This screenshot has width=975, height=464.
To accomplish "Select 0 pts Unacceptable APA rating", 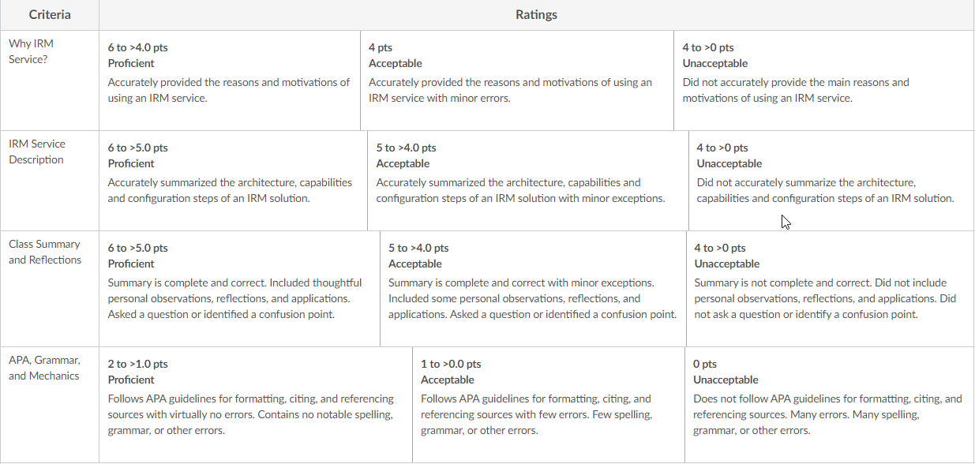I will click(x=830, y=405).
